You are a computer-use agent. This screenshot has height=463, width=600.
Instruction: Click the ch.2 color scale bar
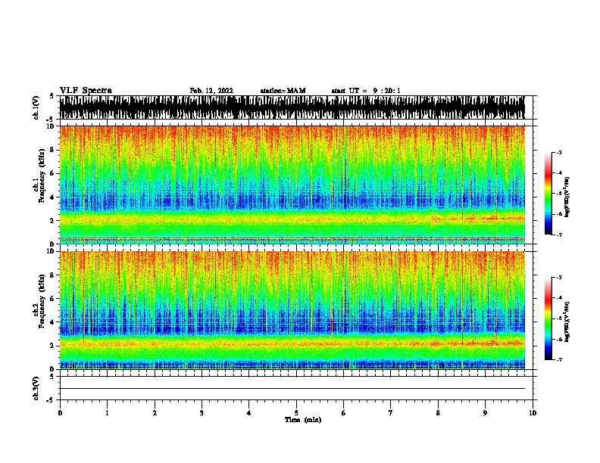point(548,319)
